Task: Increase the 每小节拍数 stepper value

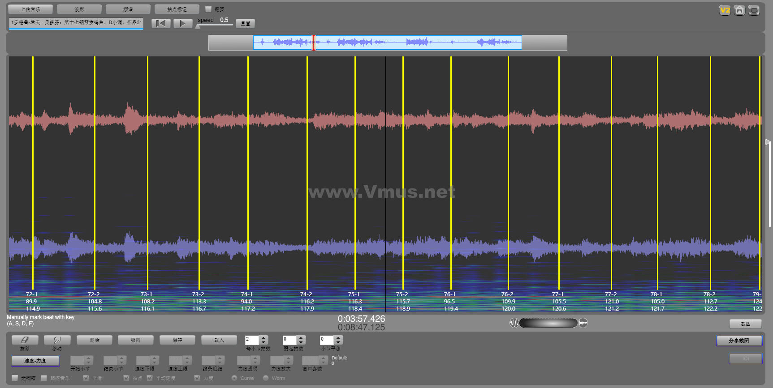Action: (263, 337)
